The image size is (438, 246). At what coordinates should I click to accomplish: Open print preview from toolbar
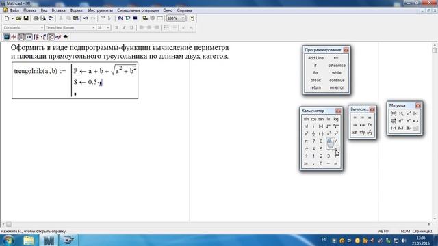click(x=43, y=18)
